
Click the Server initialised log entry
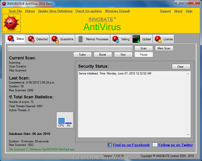click(x=115, y=73)
